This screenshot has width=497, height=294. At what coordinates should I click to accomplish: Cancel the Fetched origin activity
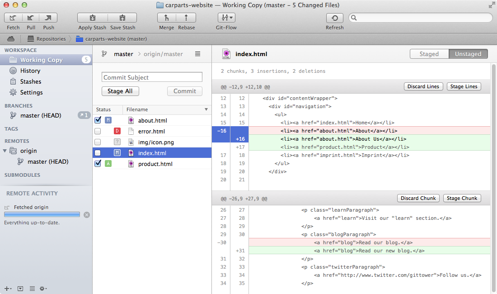[x=87, y=215]
